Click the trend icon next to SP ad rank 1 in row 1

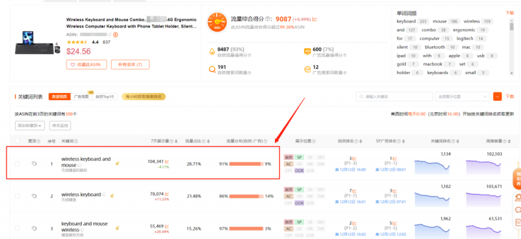click(x=395, y=159)
